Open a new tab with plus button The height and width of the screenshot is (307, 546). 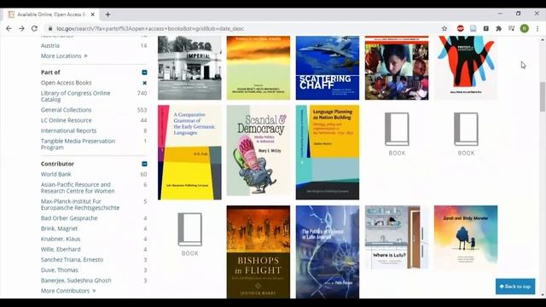(108, 14)
